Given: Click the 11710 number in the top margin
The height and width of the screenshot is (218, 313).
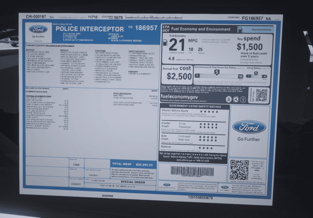Looking at the screenshot, I should pyautogui.click(x=93, y=17).
